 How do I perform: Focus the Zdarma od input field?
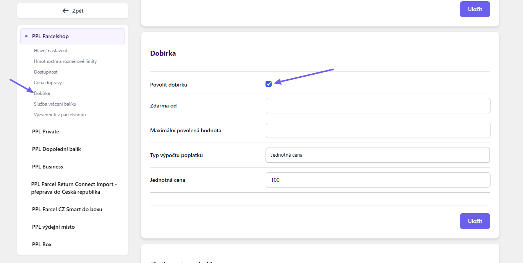[378, 106]
